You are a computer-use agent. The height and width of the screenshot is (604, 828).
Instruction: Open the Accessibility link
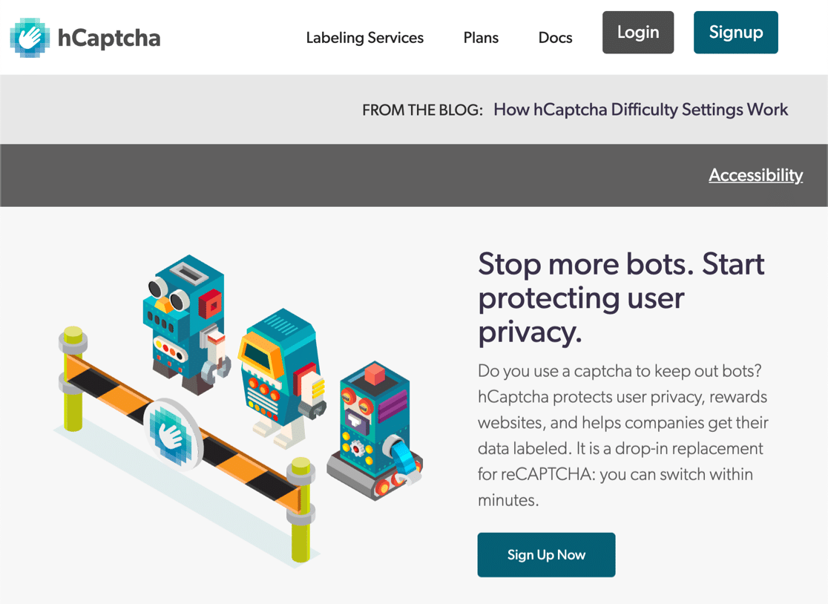[755, 175]
